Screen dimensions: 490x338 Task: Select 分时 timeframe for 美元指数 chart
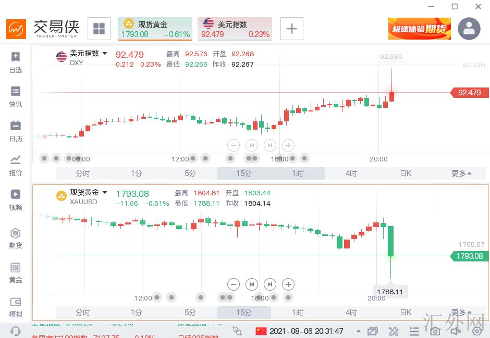point(83,173)
